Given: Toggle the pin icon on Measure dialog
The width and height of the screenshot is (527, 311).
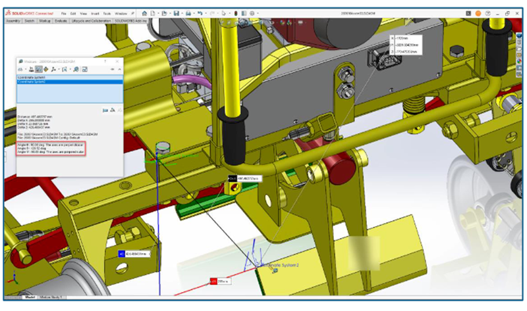Looking at the screenshot, I should [x=112, y=69].
